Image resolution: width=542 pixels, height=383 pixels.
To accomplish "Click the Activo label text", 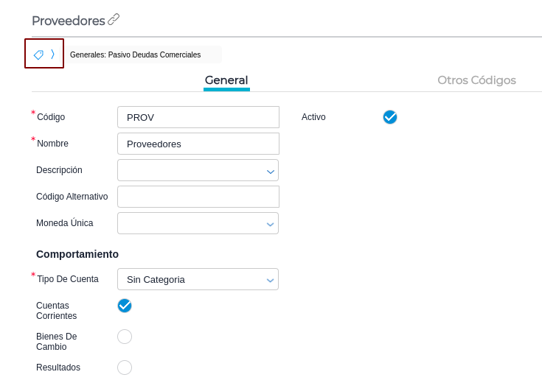I will 313,117.
